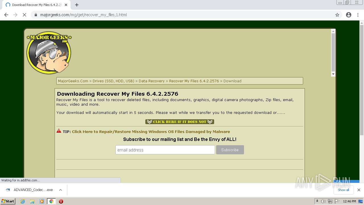Click the 12:46 PM clock
The image size is (364, 205).
[x=349, y=201]
